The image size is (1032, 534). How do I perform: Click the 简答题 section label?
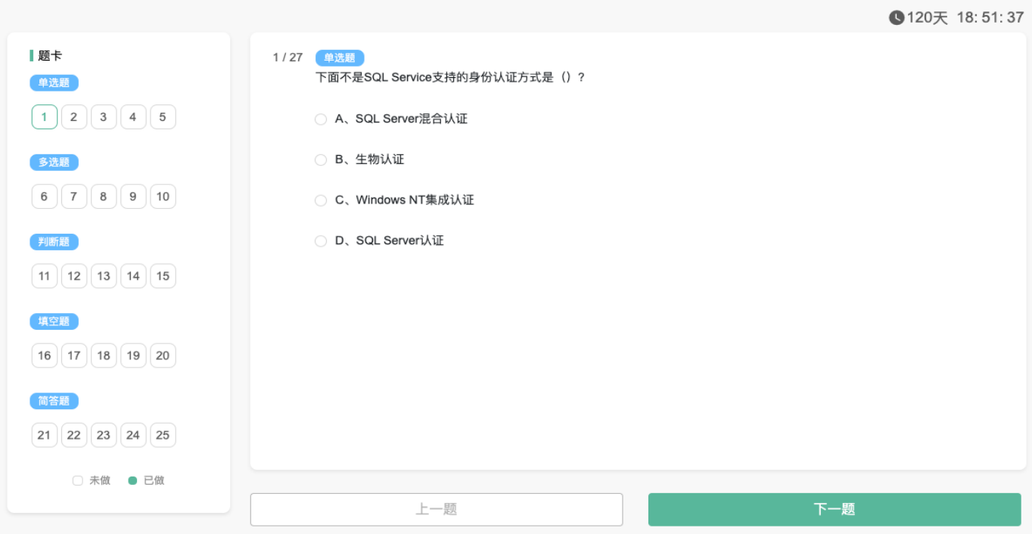(54, 401)
